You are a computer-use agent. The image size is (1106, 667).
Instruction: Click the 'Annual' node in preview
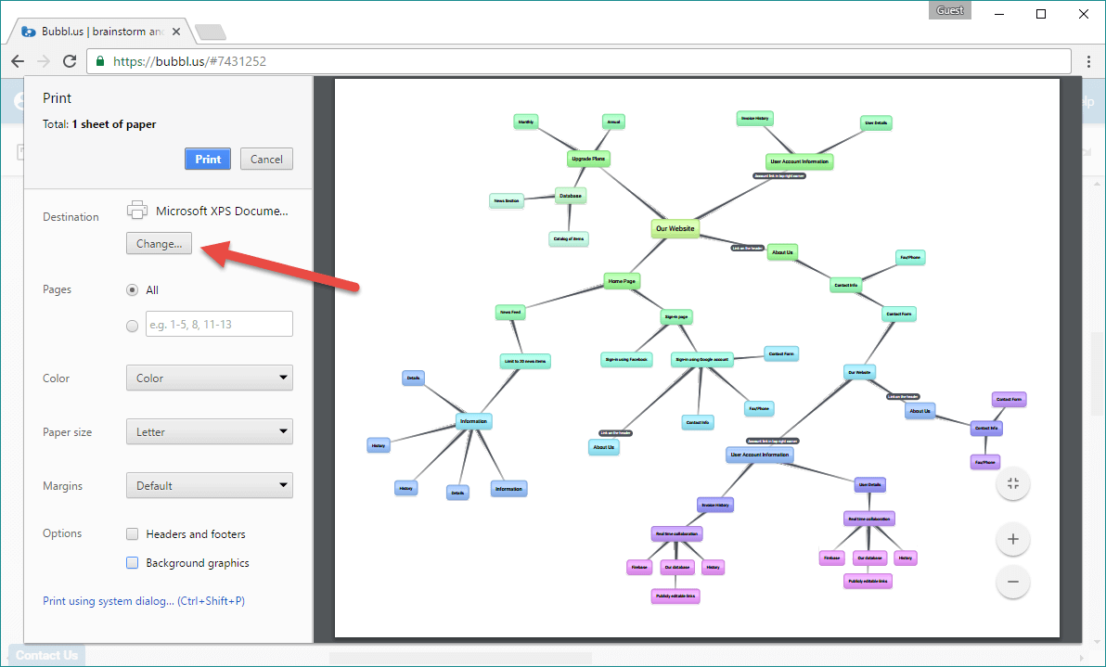(x=613, y=122)
